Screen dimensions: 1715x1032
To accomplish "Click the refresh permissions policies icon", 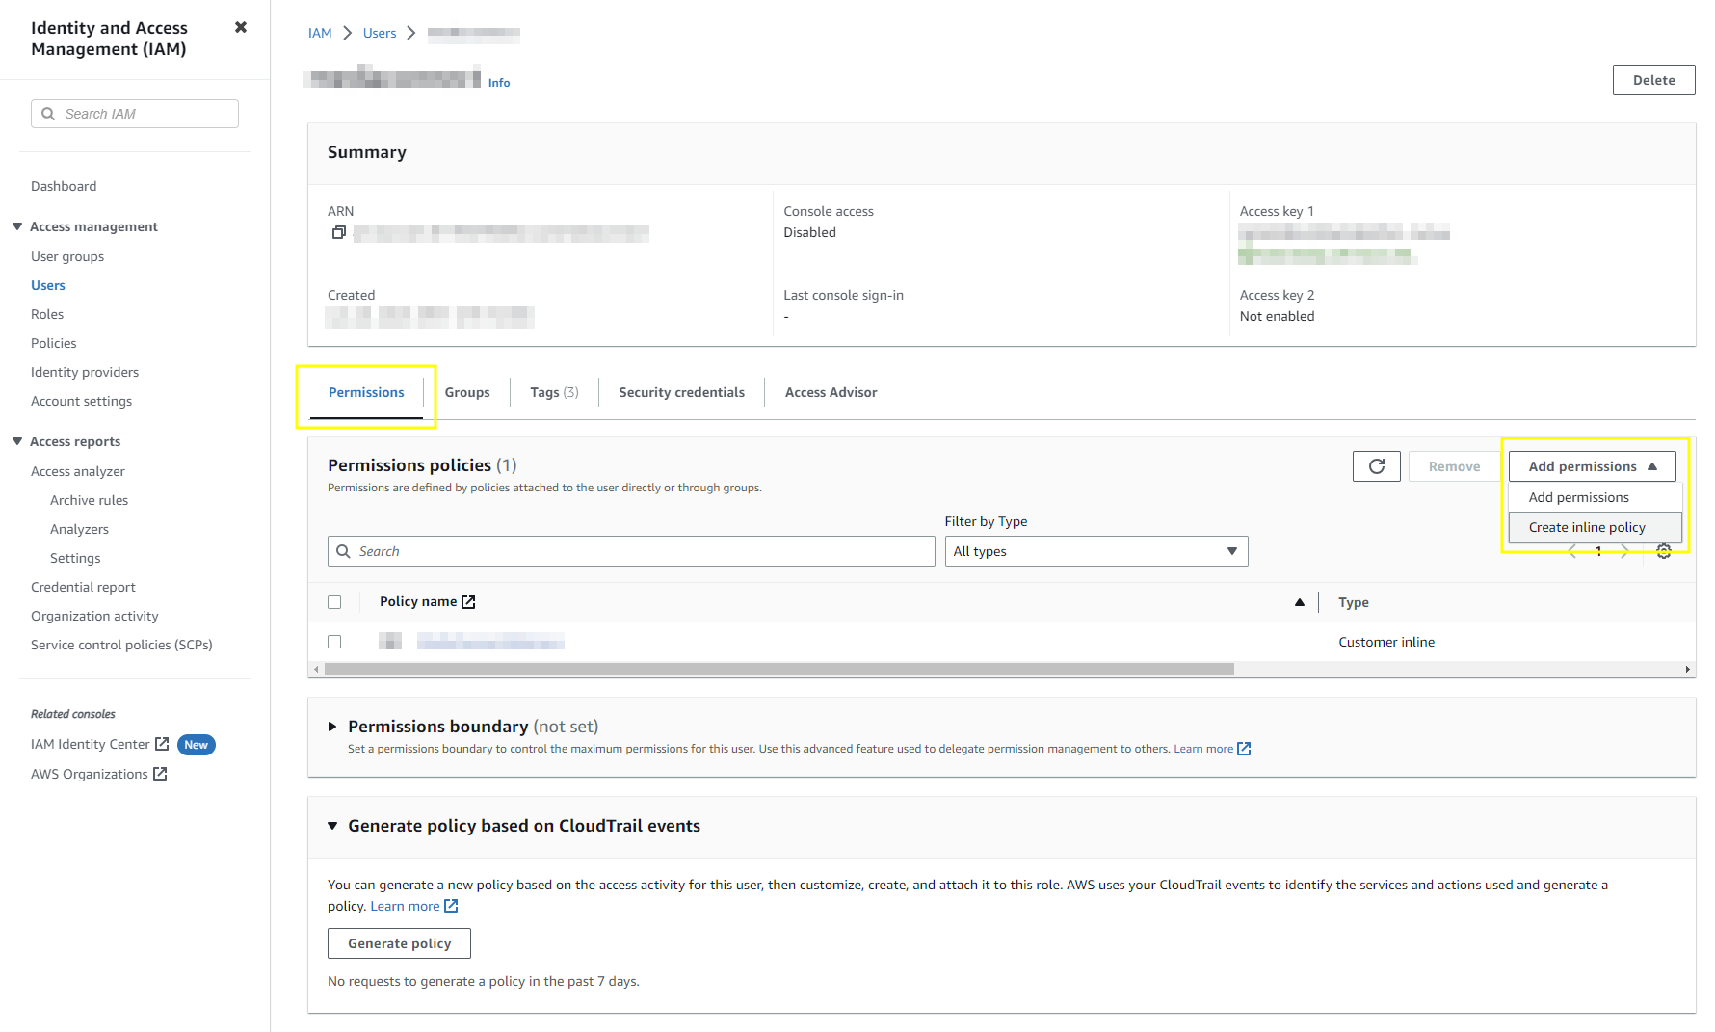I will tap(1376, 466).
